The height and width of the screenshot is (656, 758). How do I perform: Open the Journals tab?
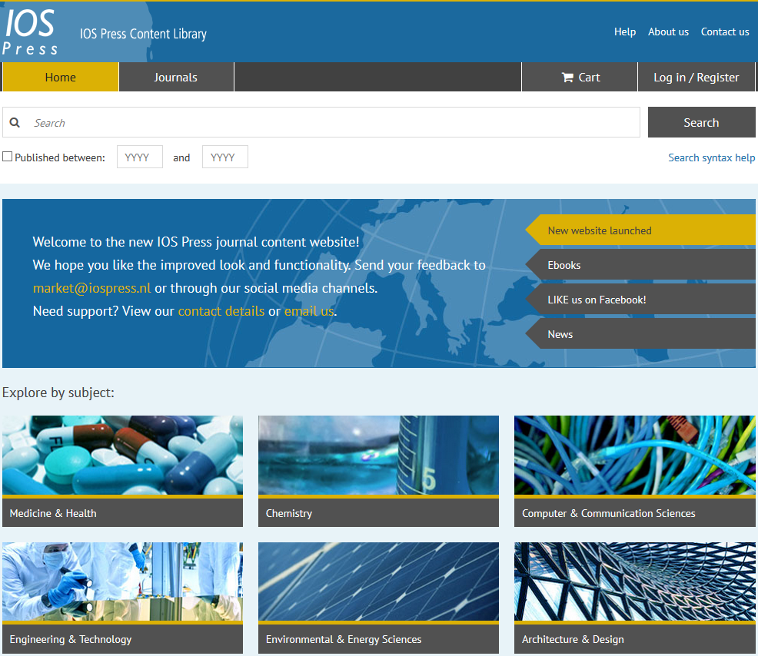point(176,78)
